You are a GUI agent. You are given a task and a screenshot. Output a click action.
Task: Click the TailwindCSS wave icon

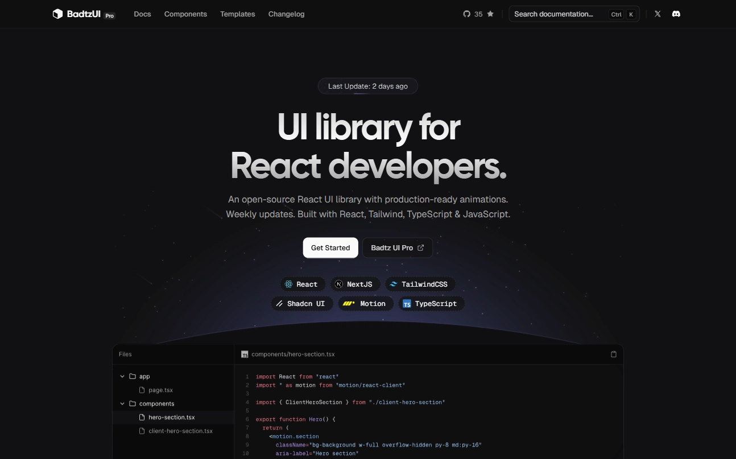pos(394,284)
